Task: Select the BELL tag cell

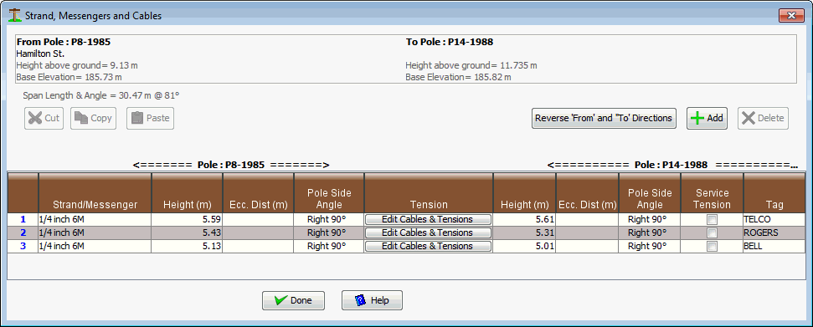Action: tap(774, 247)
